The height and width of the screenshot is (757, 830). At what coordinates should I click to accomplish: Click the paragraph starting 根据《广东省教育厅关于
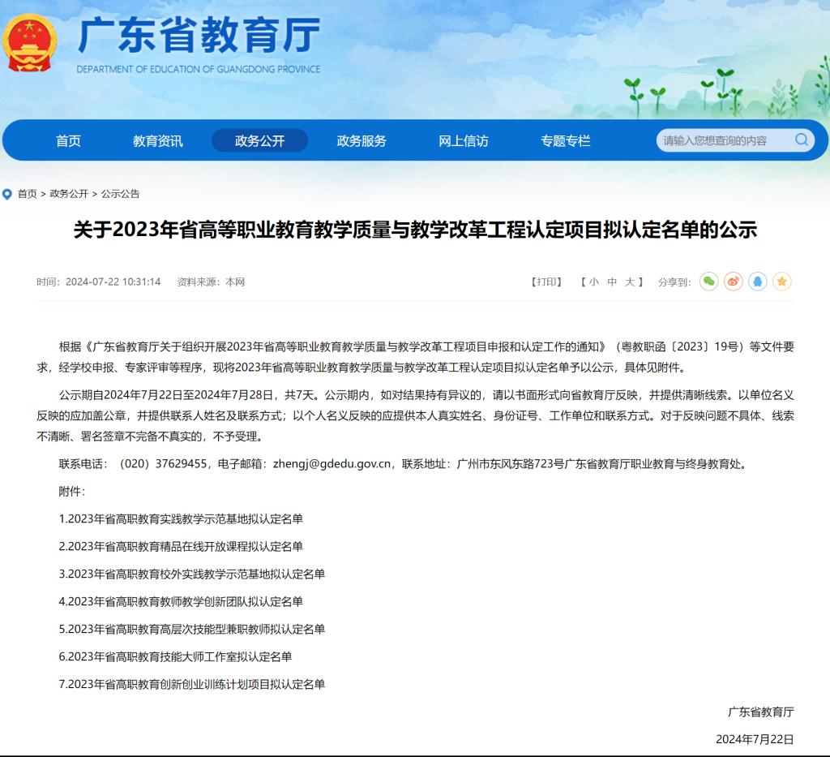pyautogui.click(x=415, y=357)
